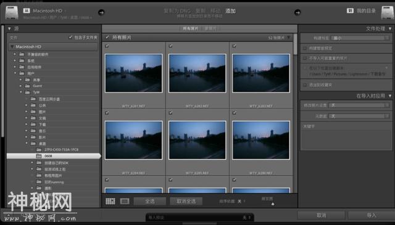Select the 0608 folder in source tree

54,156
